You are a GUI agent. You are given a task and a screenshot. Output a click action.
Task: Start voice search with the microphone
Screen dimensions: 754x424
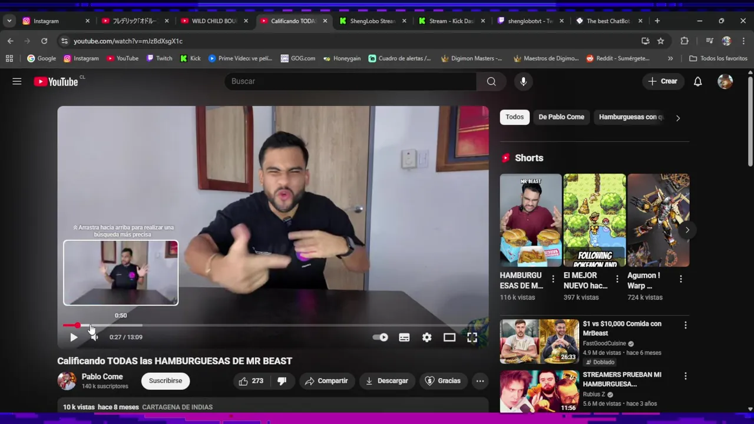tap(523, 81)
